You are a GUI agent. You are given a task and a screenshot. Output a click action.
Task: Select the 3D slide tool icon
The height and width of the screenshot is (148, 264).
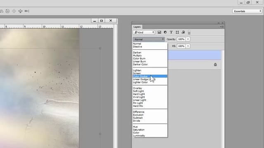(x=20, y=11)
